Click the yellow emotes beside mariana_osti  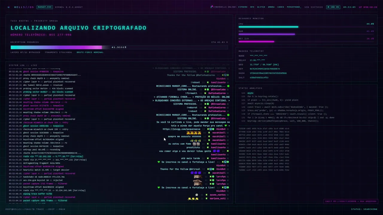pyautogui.click(x=193, y=199)
